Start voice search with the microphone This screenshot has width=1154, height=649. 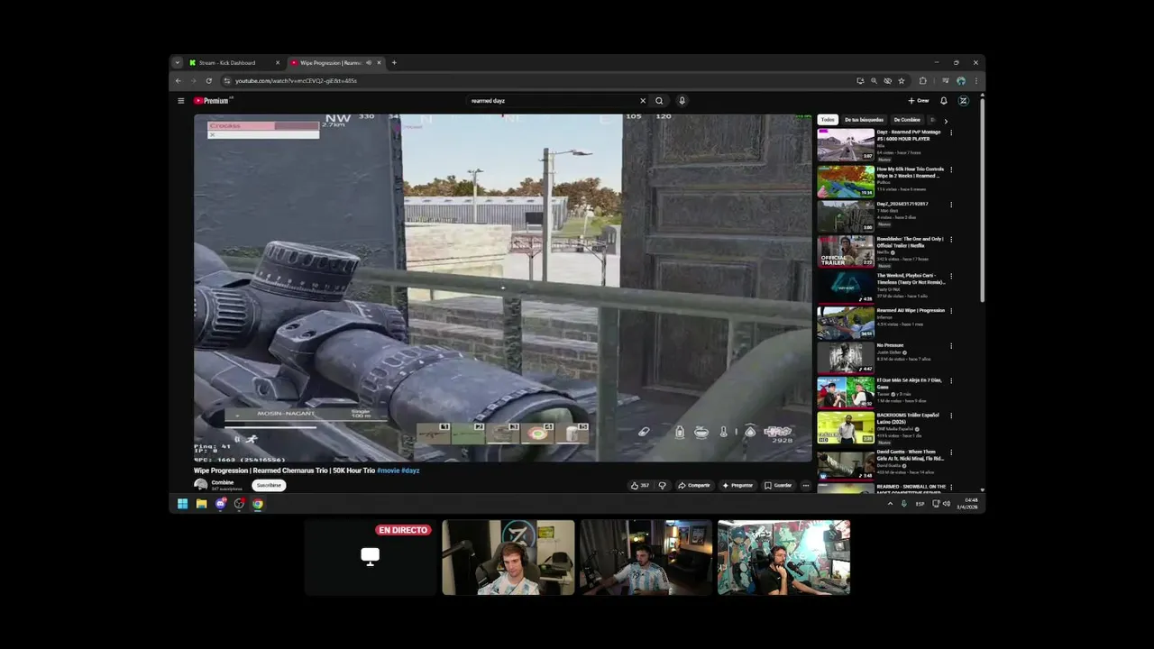tap(682, 101)
